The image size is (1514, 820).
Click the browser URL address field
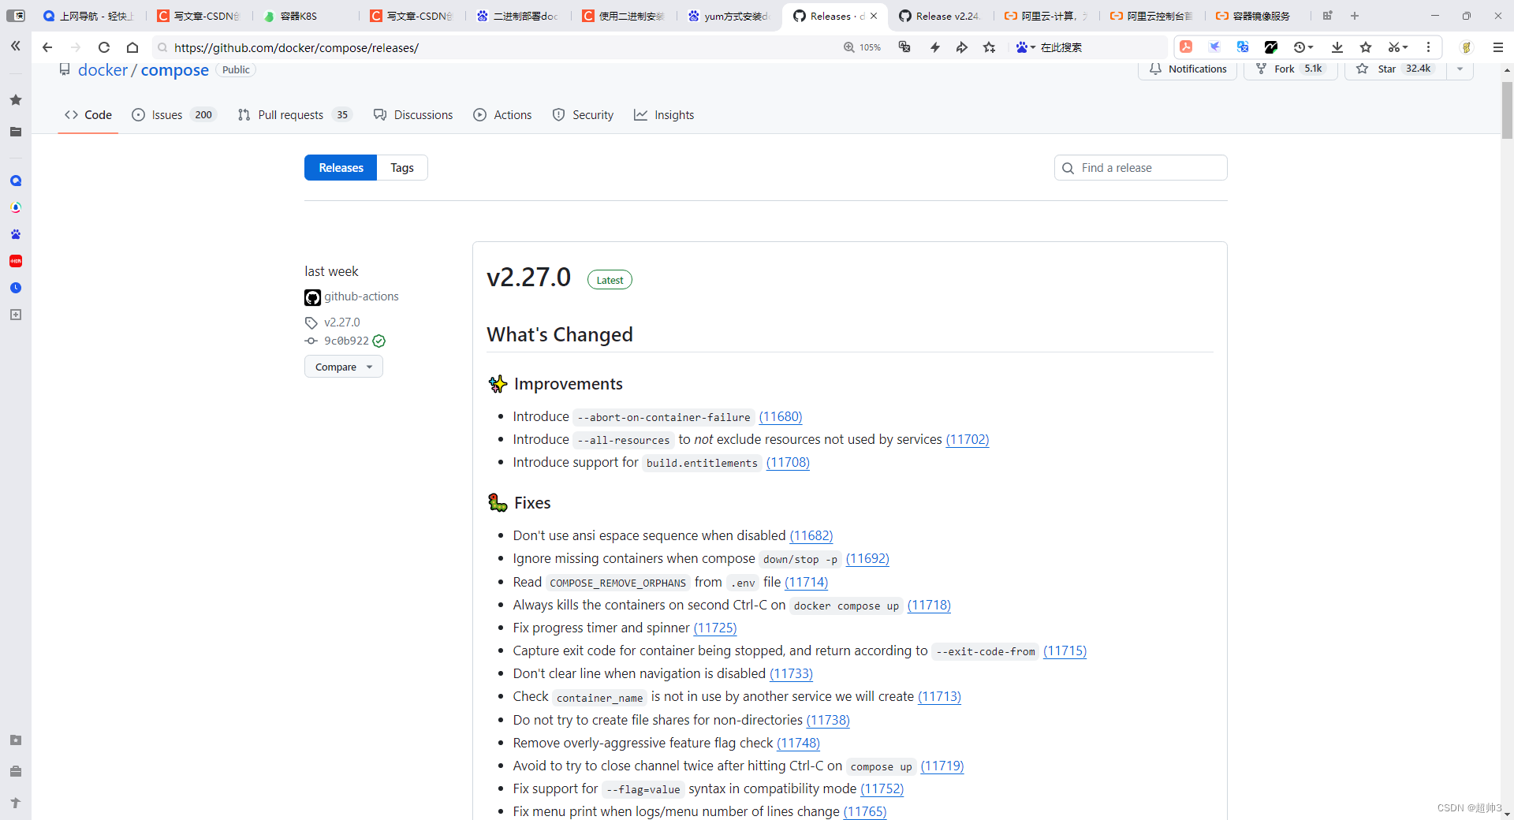[497, 47]
